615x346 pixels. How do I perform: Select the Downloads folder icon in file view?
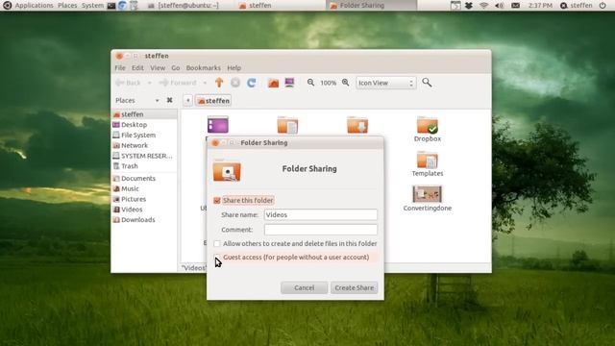tap(357, 125)
